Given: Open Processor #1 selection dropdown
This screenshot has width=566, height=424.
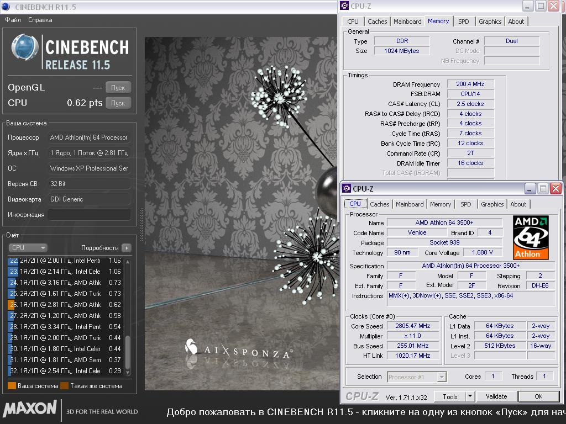Looking at the screenshot, I should click(417, 377).
